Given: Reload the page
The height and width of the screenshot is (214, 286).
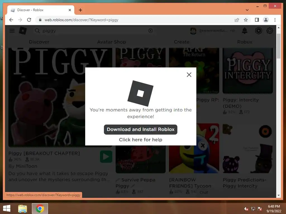Looking at the screenshot, I should pyautogui.click(x=29, y=20).
